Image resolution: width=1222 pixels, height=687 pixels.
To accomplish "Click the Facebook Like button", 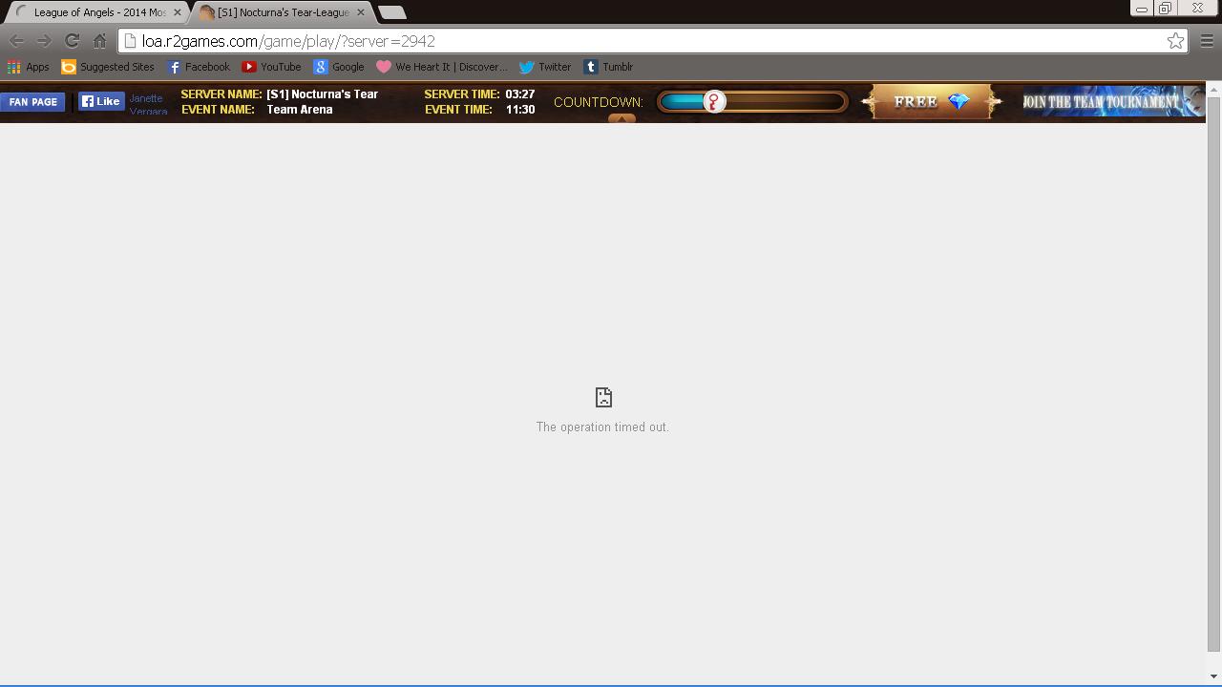I will pyautogui.click(x=101, y=101).
